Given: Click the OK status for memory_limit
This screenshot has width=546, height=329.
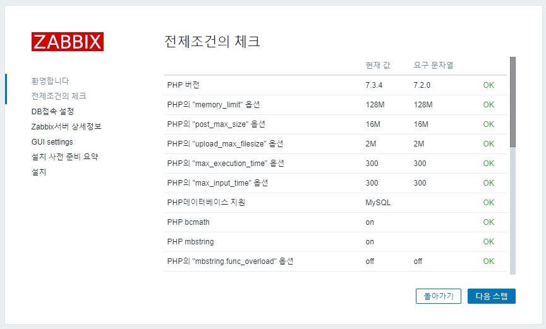Looking at the screenshot, I should tap(488, 105).
